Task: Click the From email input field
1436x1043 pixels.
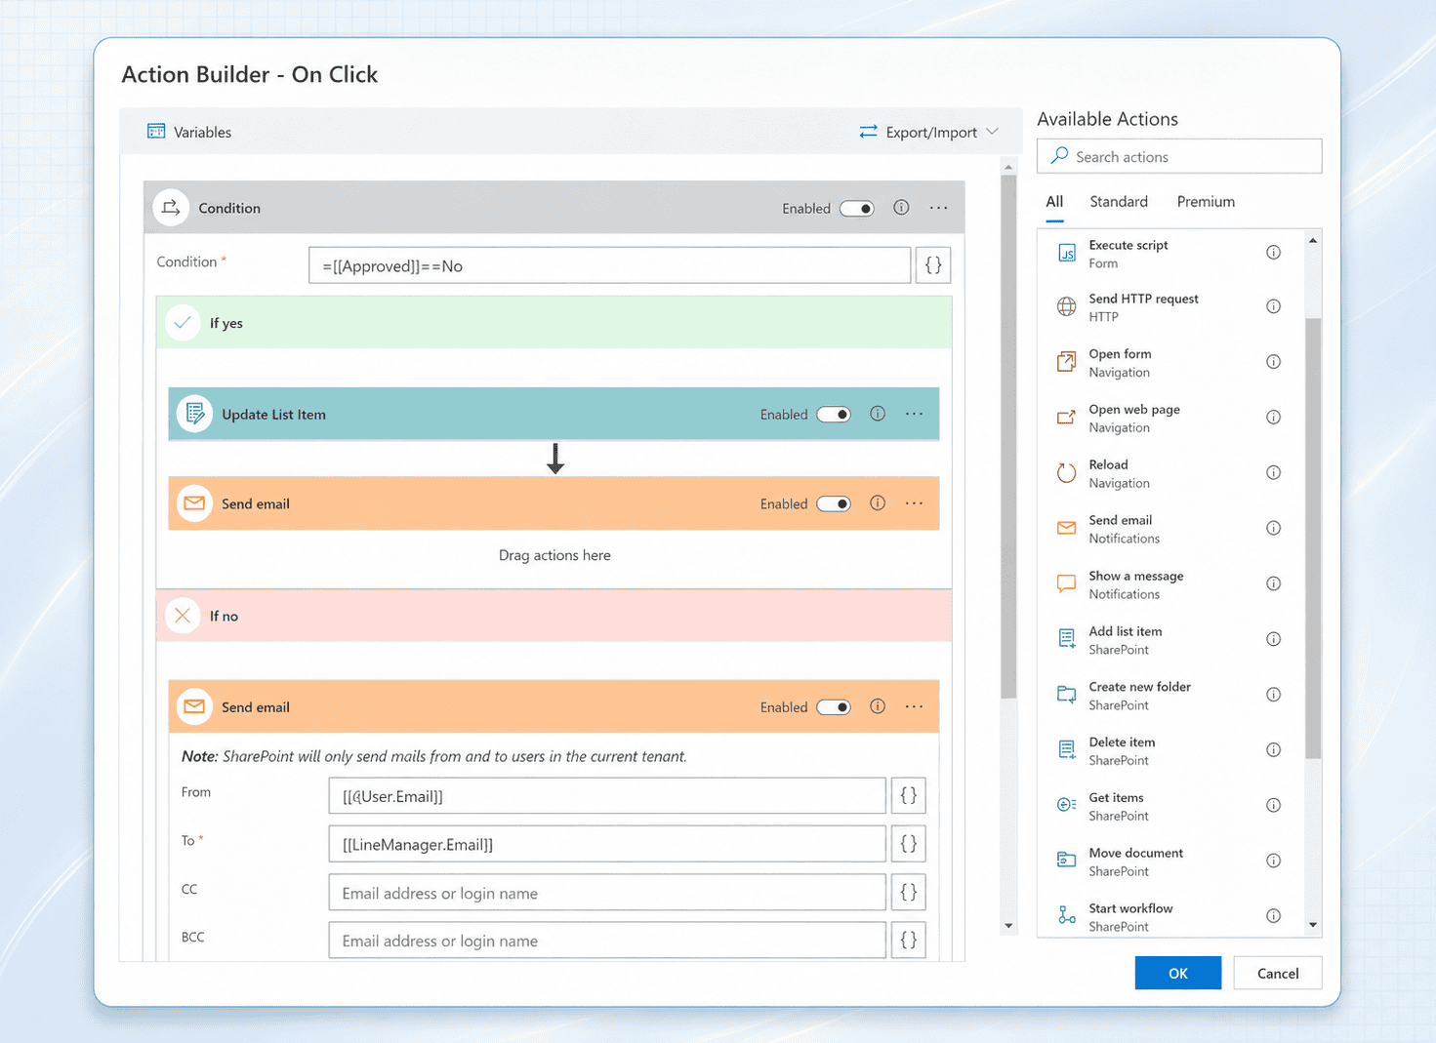Action: click(607, 796)
